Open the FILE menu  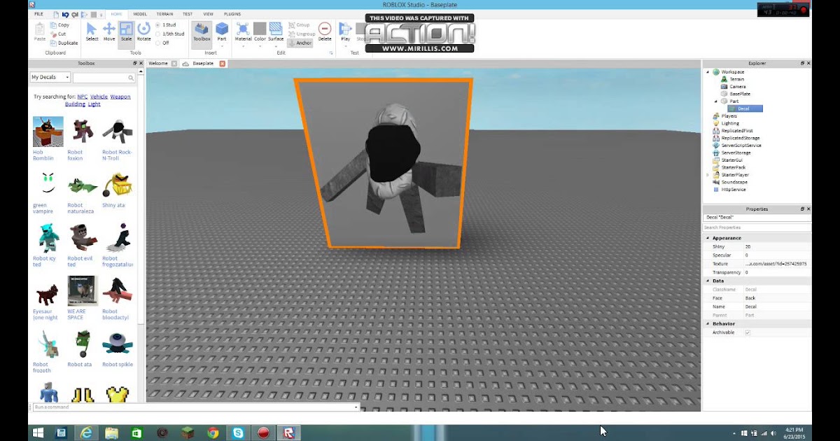click(x=38, y=14)
